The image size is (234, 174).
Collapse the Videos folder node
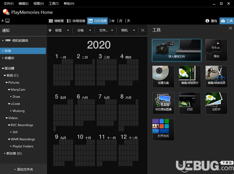pos(7,118)
